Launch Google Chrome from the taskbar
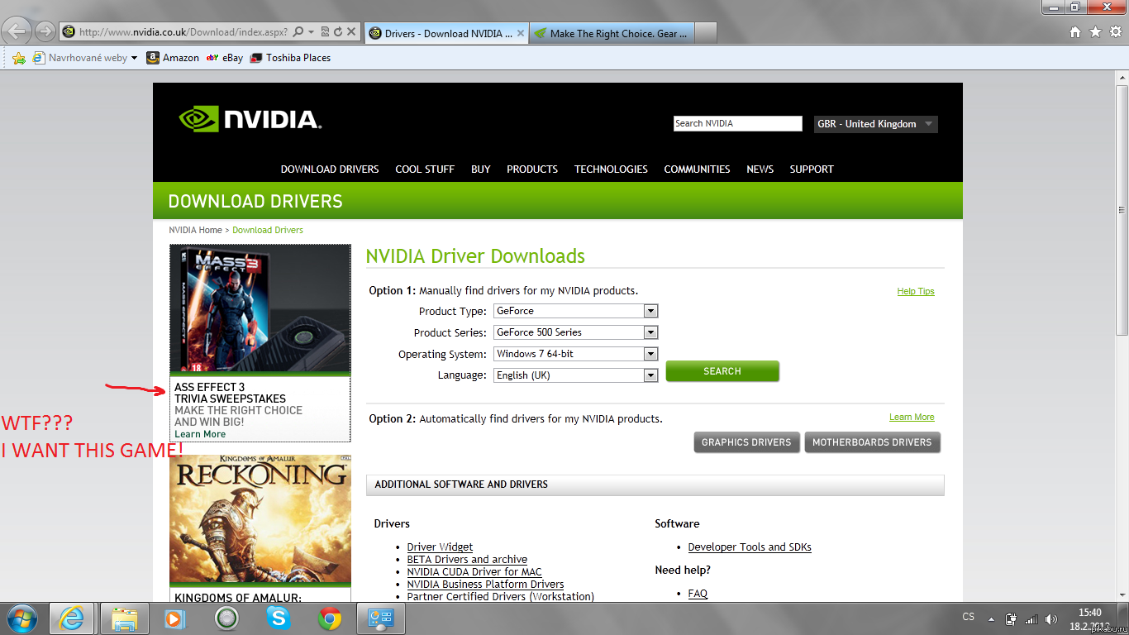The width and height of the screenshot is (1129, 635). [330, 618]
